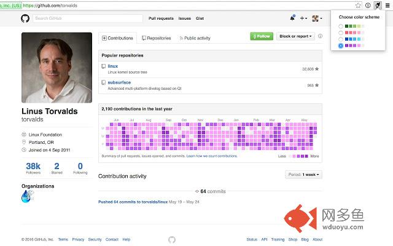393x246 pixels.
Task: Switch to the Repositories tab
Action: [x=157, y=38]
